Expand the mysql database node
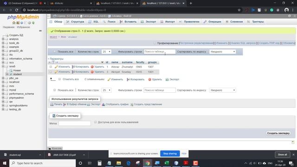 click(x=3, y=90)
